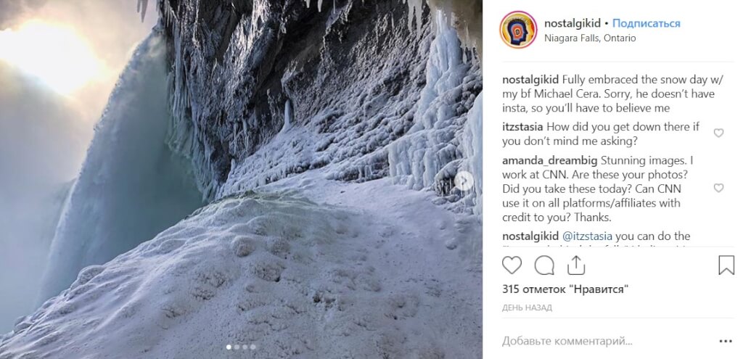Image resolution: width=743 pixels, height=359 pixels.
Task: Click the Подписаться follow link
Action: pos(645,23)
